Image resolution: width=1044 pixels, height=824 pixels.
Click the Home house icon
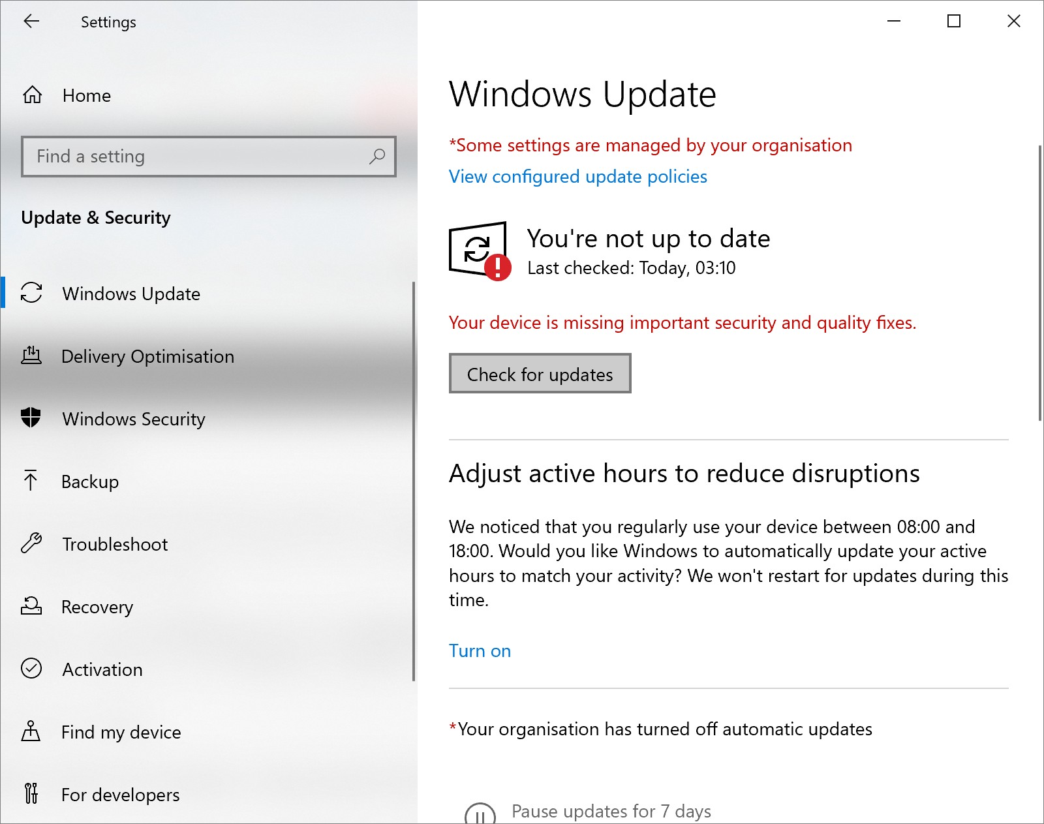coord(32,95)
